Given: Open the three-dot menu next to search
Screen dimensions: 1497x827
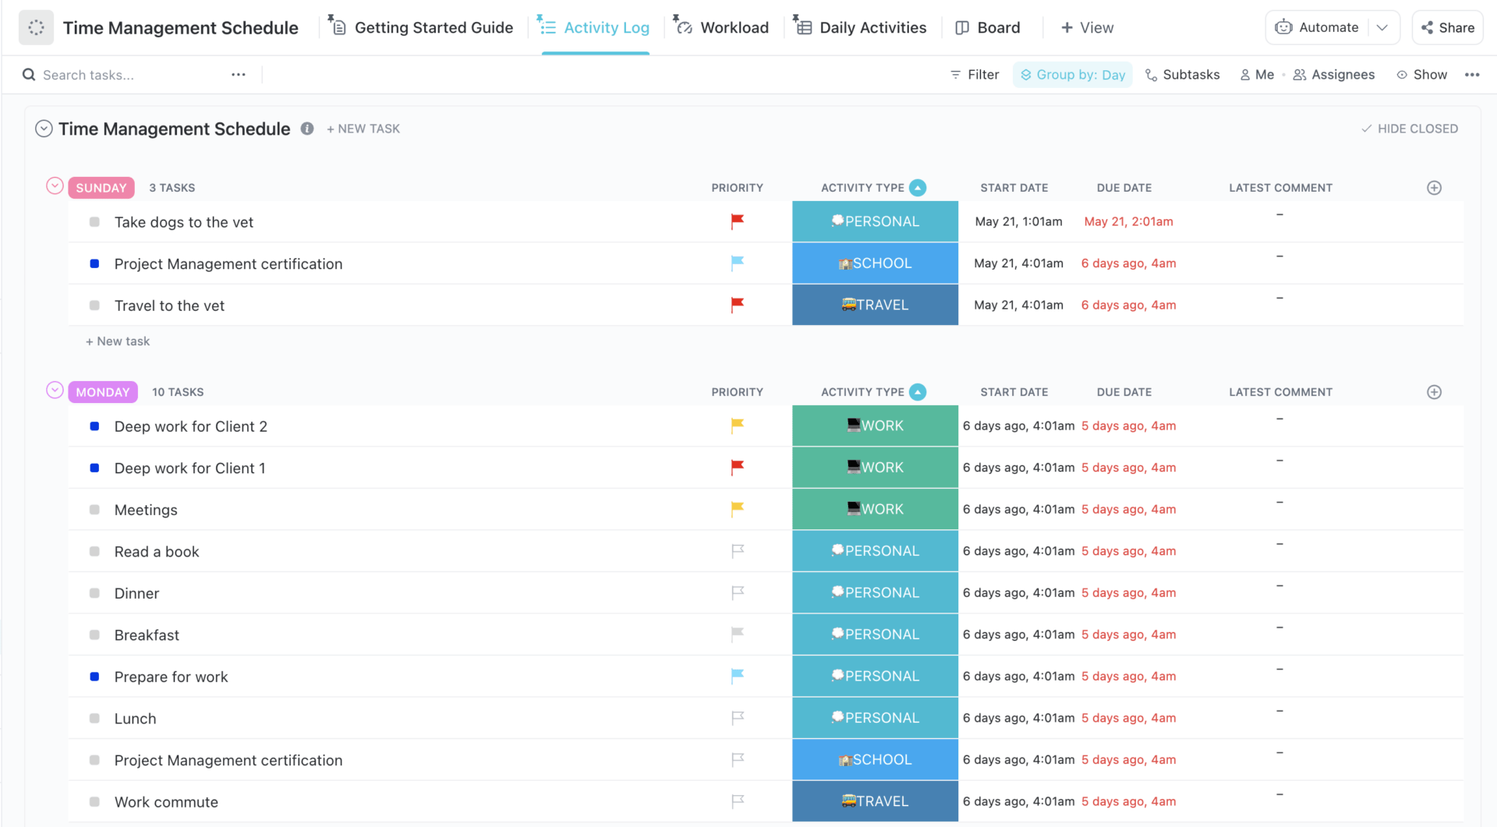Looking at the screenshot, I should (239, 75).
